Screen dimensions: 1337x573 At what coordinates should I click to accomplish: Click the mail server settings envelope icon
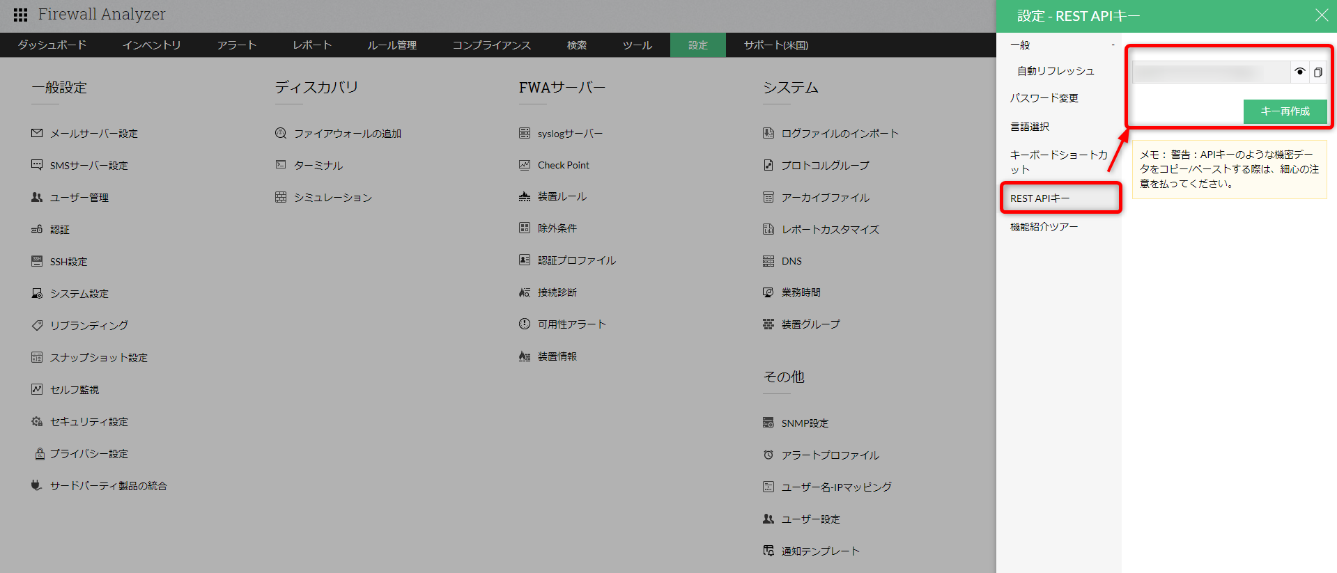(x=37, y=133)
